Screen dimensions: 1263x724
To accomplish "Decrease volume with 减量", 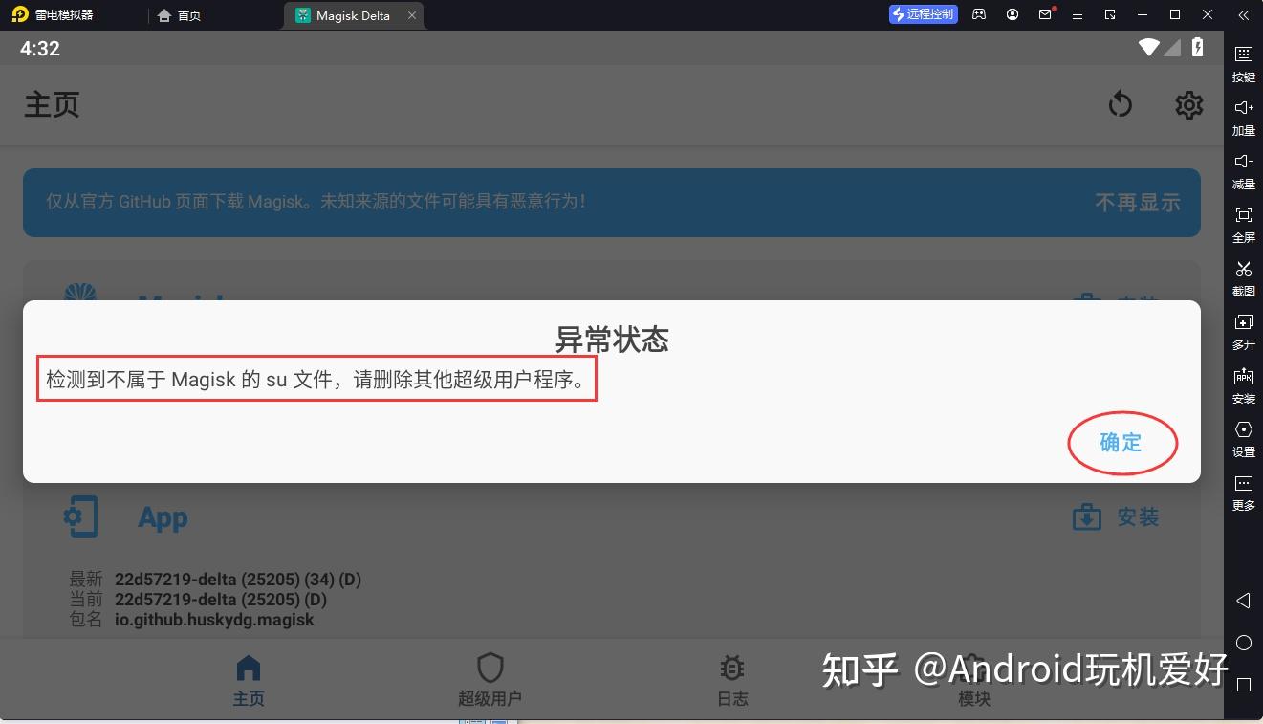I will (x=1243, y=170).
